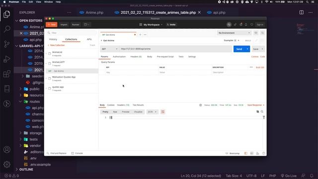The width and height of the screenshot is (318, 179).
Task: Toggle the wrap lines icon in response
Action: point(163,112)
